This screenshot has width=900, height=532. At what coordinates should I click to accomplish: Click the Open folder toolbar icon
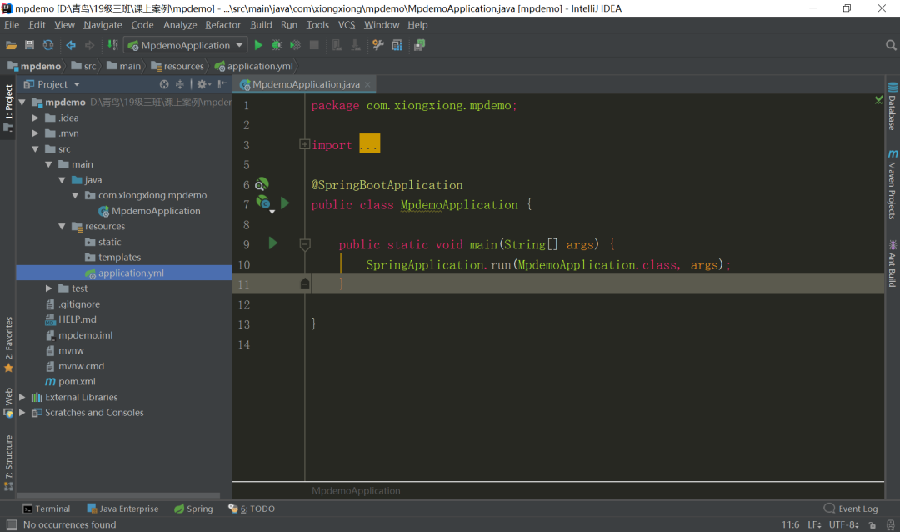click(11, 45)
